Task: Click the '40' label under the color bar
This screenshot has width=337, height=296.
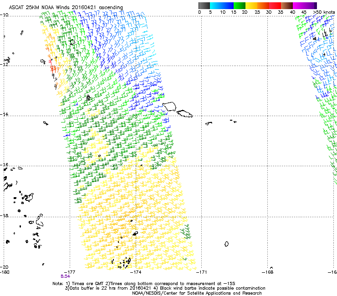Action: pos(292,12)
